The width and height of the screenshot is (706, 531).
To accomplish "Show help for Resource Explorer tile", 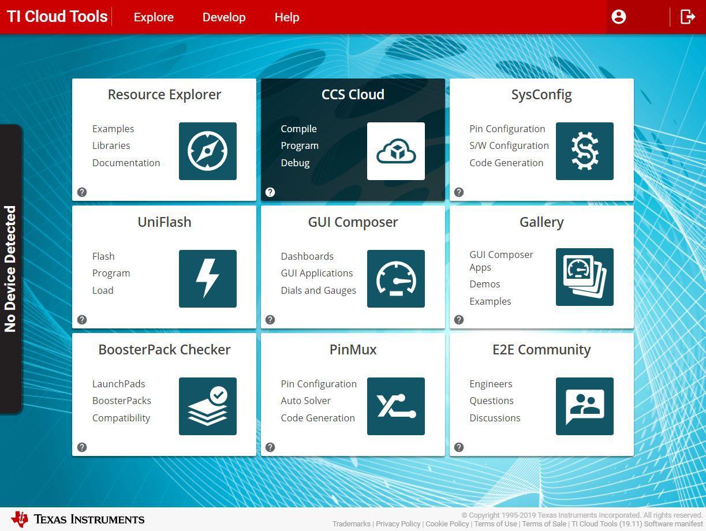I will (x=82, y=192).
